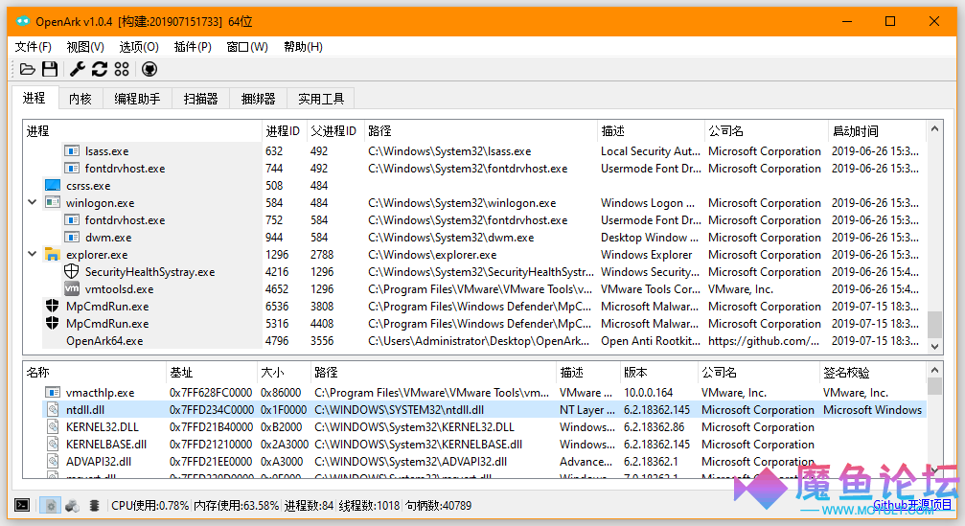Open the GitHub toolbar icon
The image size is (965, 526).
(149, 70)
